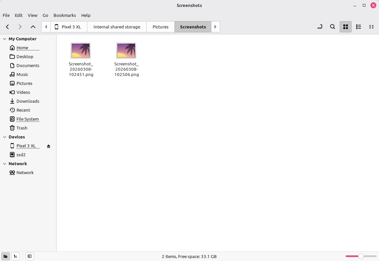This screenshot has height=261, width=379.
Task: Toggle location entry path icon
Action: pos(320,27)
